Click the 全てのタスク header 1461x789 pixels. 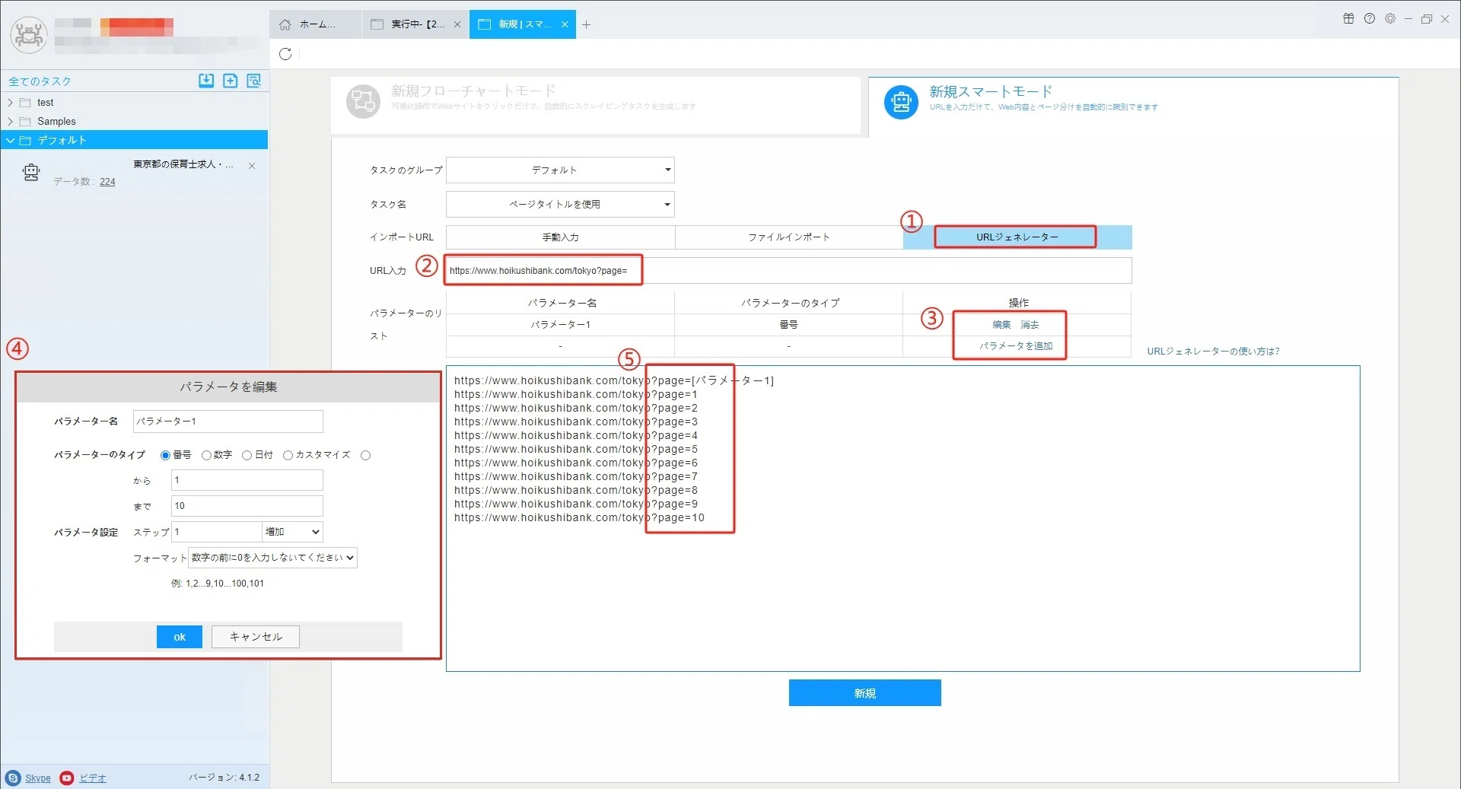pos(40,81)
